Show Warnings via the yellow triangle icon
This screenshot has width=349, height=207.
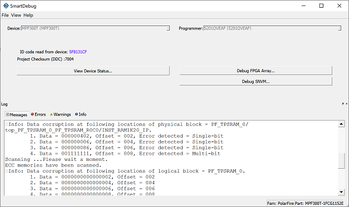[51, 114]
